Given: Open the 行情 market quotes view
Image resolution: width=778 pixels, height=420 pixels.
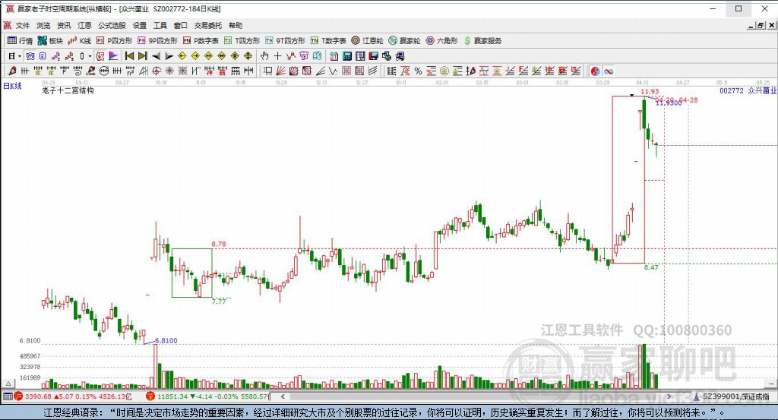Looking at the screenshot, I should click(20, 41).
